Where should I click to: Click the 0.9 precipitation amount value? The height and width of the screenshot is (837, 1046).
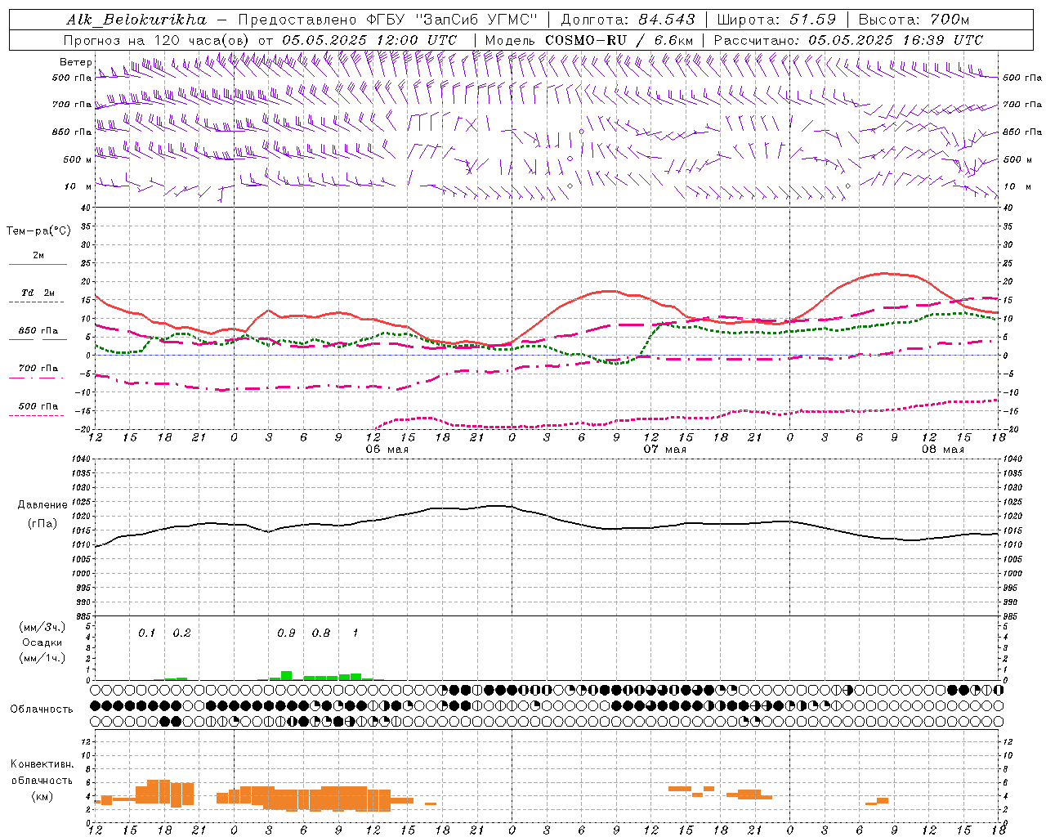[x=286, y=633]
